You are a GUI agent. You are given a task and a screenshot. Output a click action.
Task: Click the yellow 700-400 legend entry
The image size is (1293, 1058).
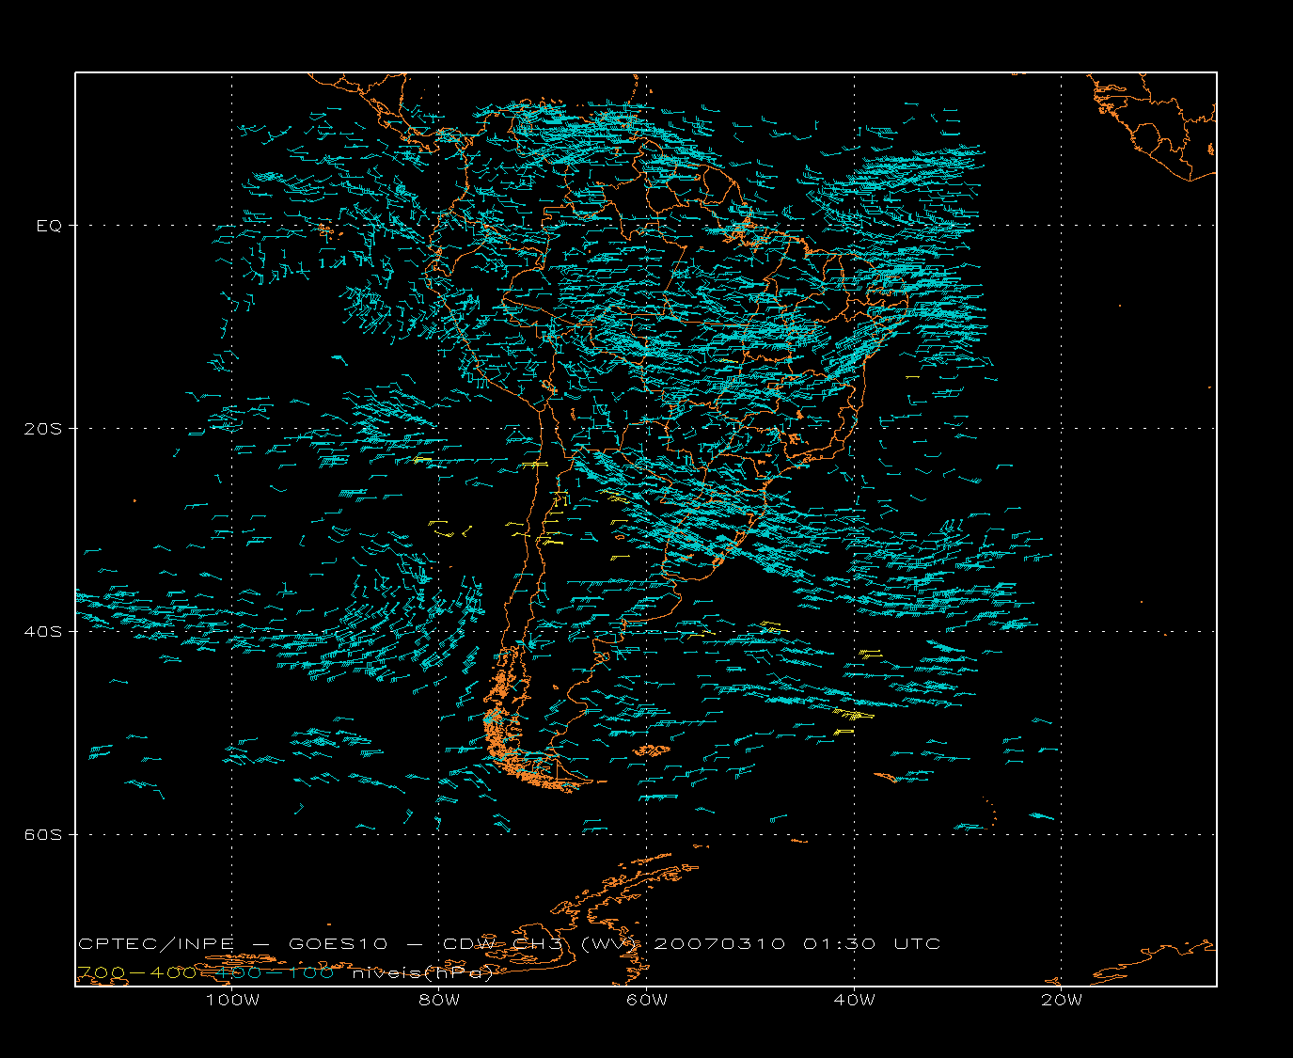(136, 972)
